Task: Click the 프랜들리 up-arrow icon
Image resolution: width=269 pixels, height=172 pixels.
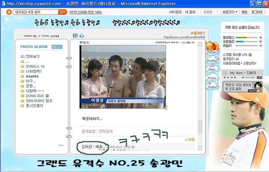Action: [x=261, y=42]
